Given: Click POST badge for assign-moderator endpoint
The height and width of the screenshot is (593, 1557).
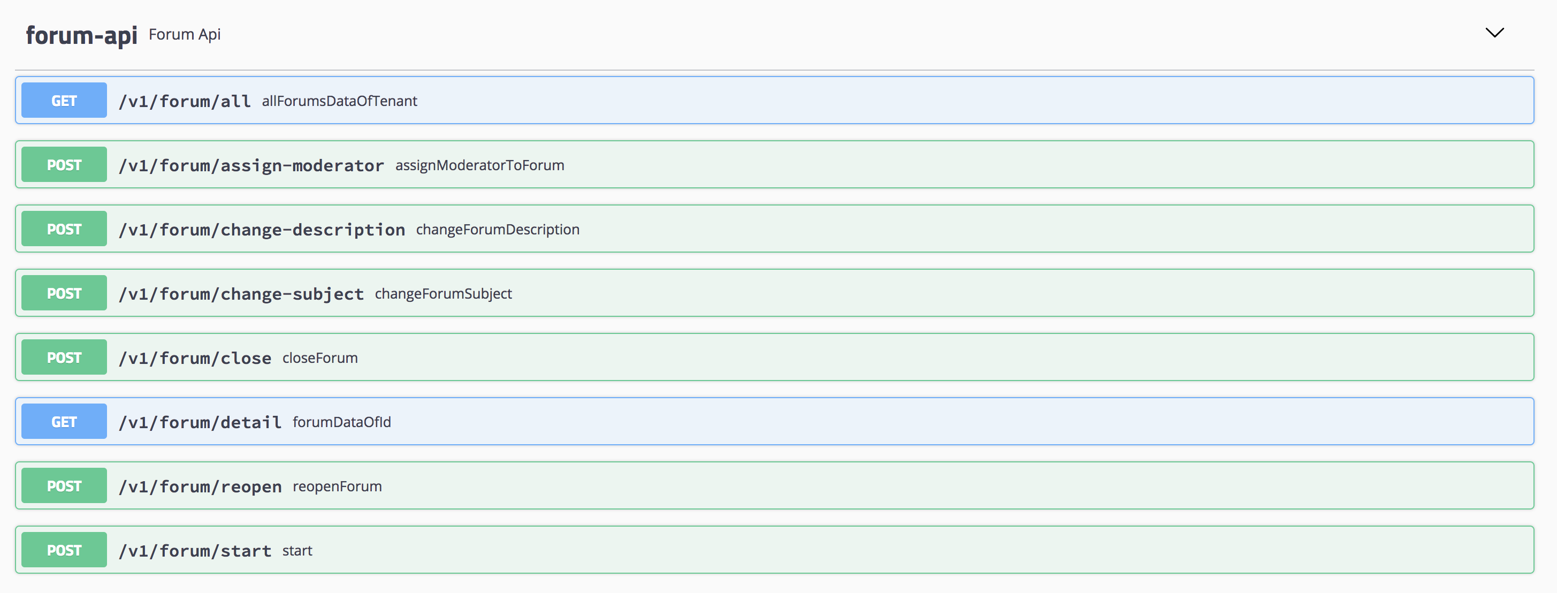Looking at the screenshot, I should 64,164.
